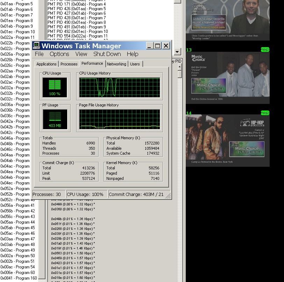Click the scroll-up arrow beside the PID panel

tap(179, 67)
